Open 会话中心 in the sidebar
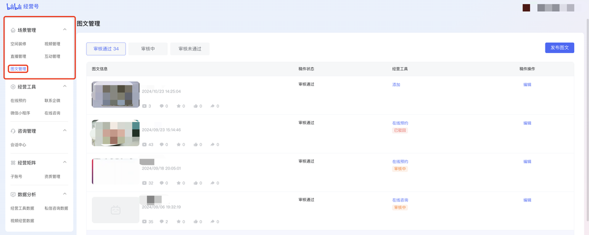This screenshot has width=589, height=235. click(18, 145)
